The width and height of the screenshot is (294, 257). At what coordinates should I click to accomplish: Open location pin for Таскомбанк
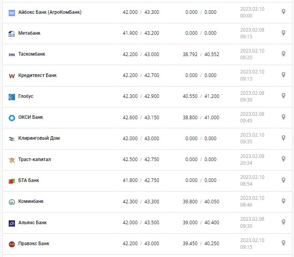pyautogui.click(x=283, y=54)
